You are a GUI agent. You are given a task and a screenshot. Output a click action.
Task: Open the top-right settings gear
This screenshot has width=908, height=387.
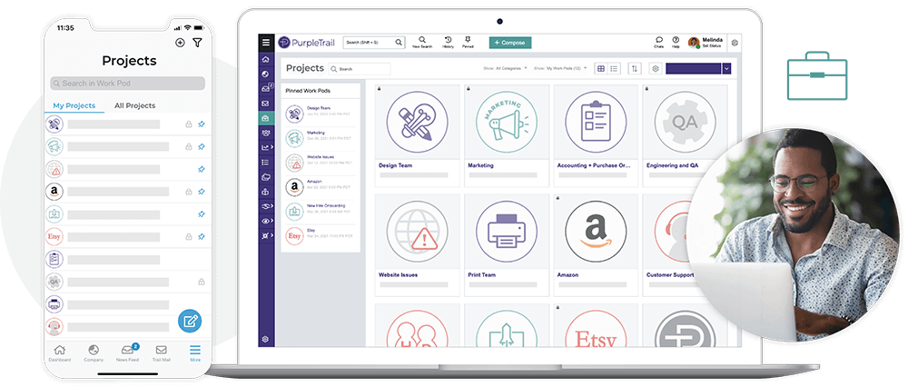click(735, 43)
